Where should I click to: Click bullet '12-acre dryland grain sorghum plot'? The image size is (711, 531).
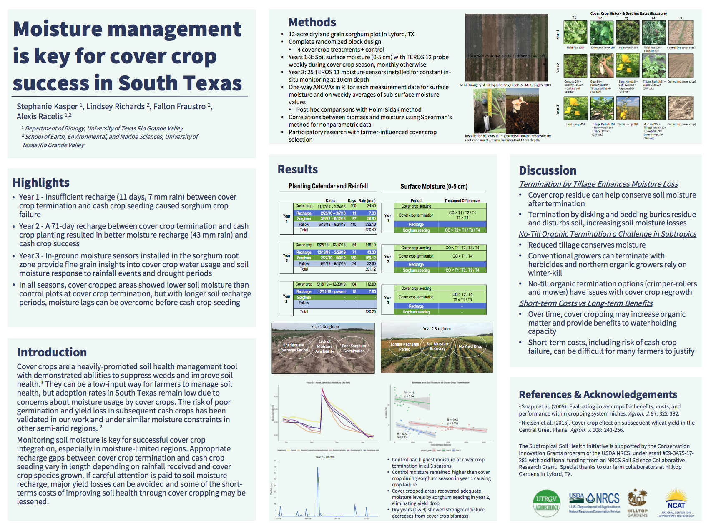click(351, 34)
